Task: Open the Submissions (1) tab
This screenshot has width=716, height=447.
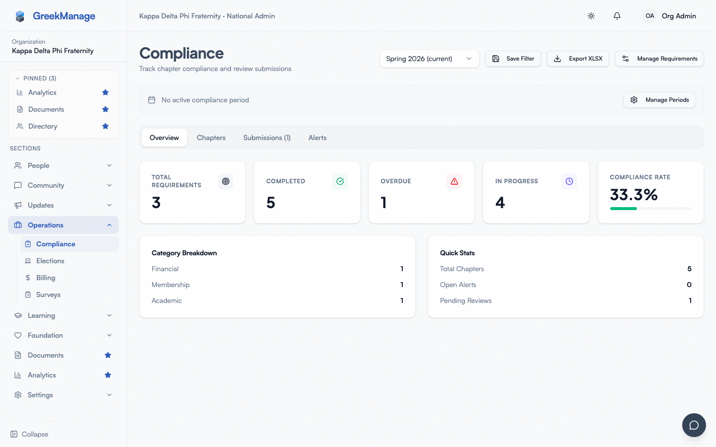Action: pyautogui.click(x=267, y=138)
